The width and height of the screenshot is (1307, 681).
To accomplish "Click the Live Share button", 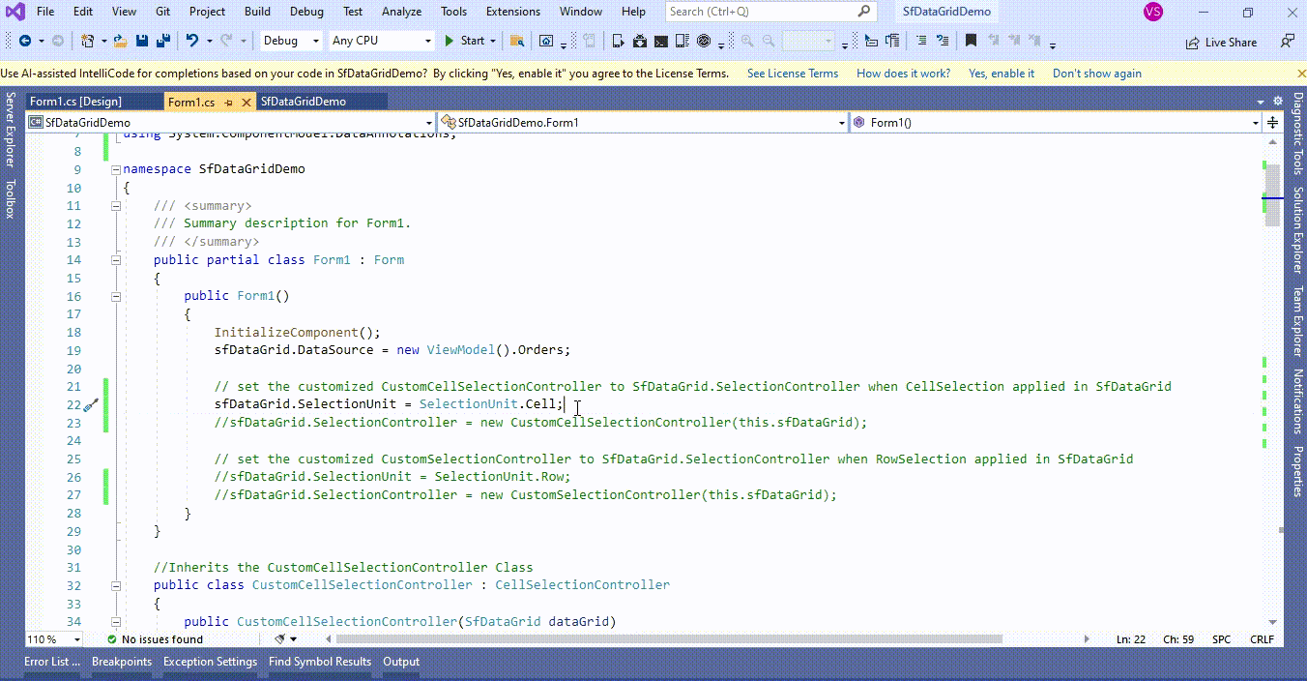I will coord(1221,42).
